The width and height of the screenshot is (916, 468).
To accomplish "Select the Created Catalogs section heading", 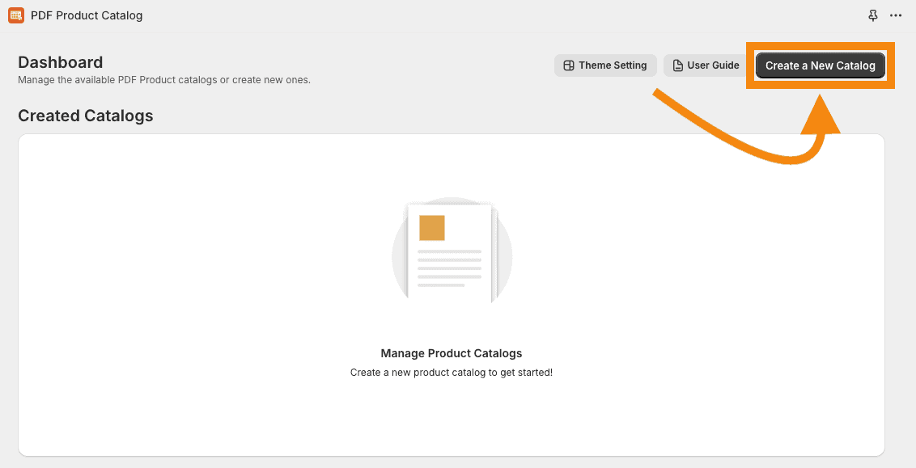I will 86,116.
